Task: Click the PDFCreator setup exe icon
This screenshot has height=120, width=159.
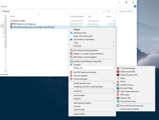Action: click(x=11, y=24)
